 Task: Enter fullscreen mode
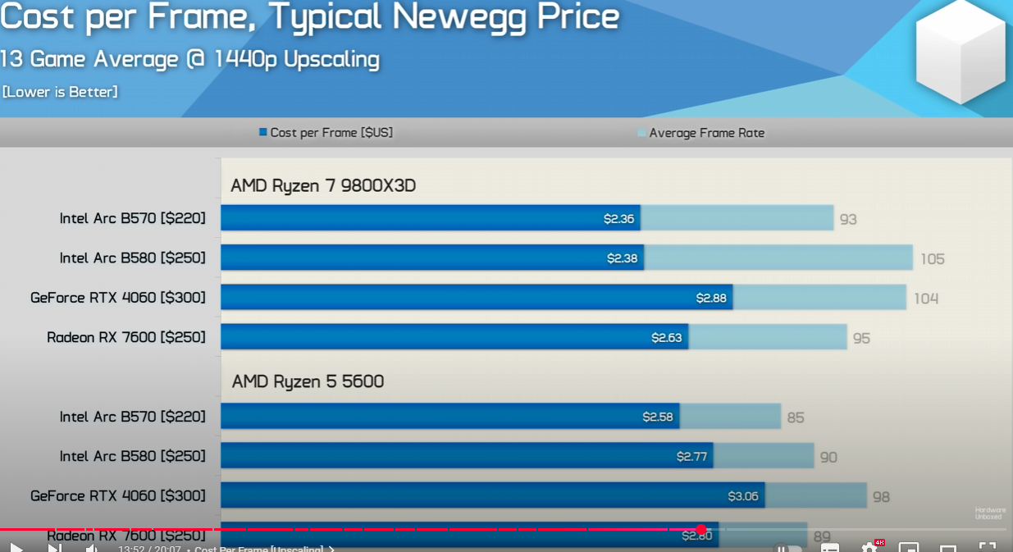point(988,547)
